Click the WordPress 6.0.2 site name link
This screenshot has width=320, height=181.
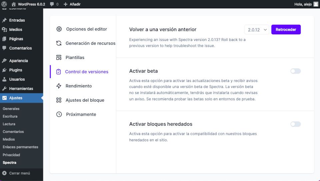(31, 4)
